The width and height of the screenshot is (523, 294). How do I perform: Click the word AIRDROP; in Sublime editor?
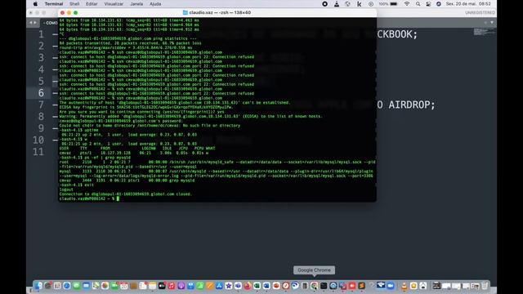tap(412, 105)
